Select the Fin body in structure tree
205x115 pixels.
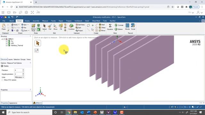coord(12,41)
